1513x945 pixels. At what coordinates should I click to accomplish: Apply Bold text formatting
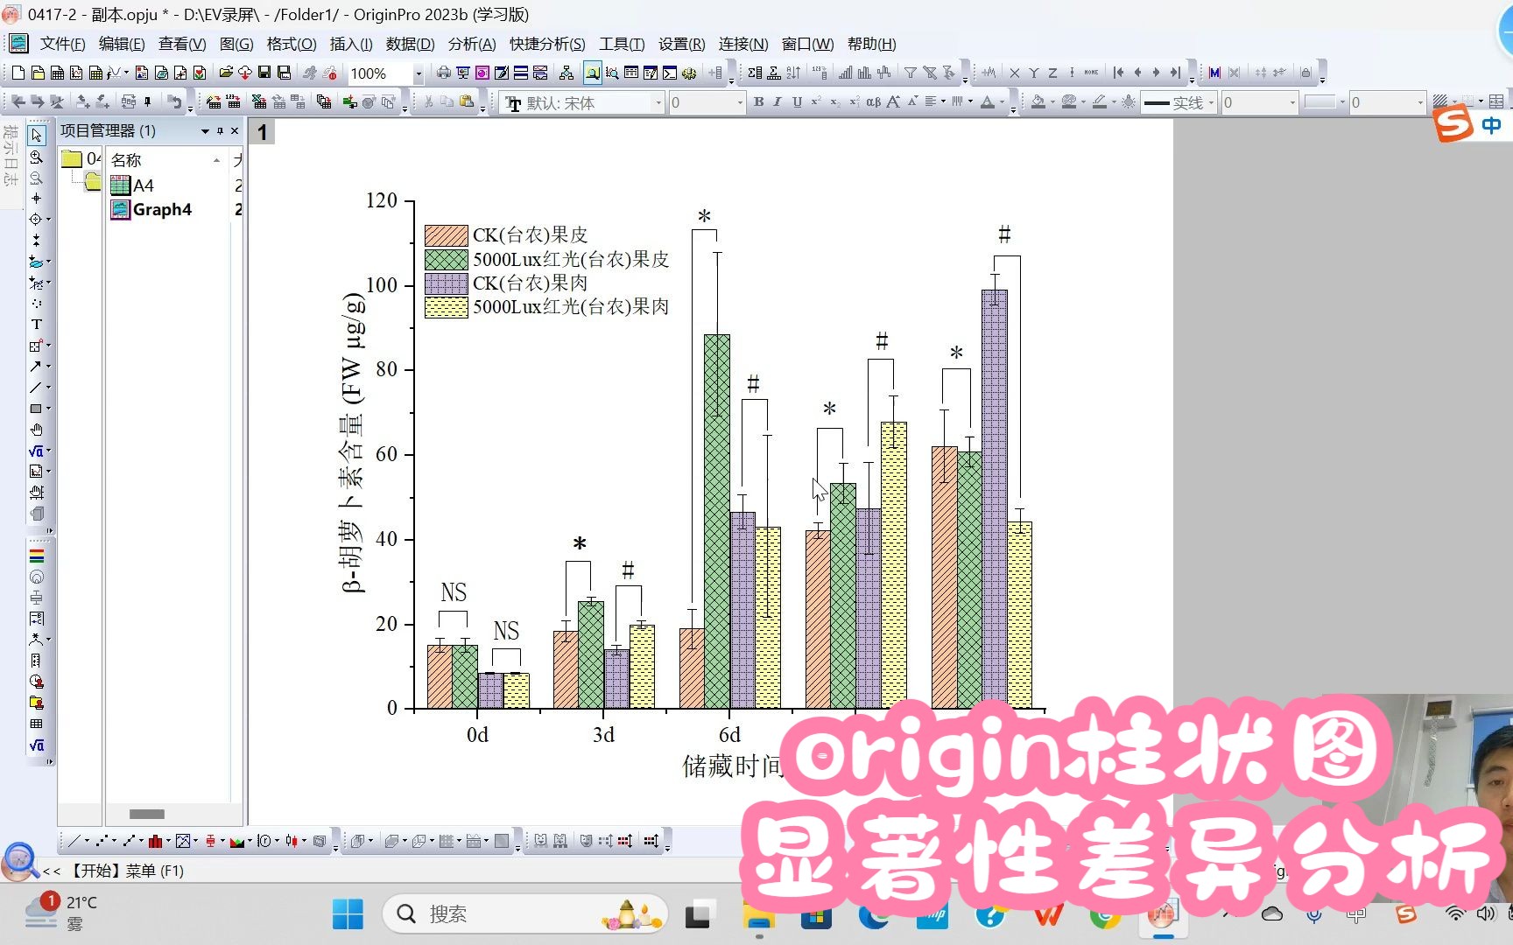click(759, 102)
